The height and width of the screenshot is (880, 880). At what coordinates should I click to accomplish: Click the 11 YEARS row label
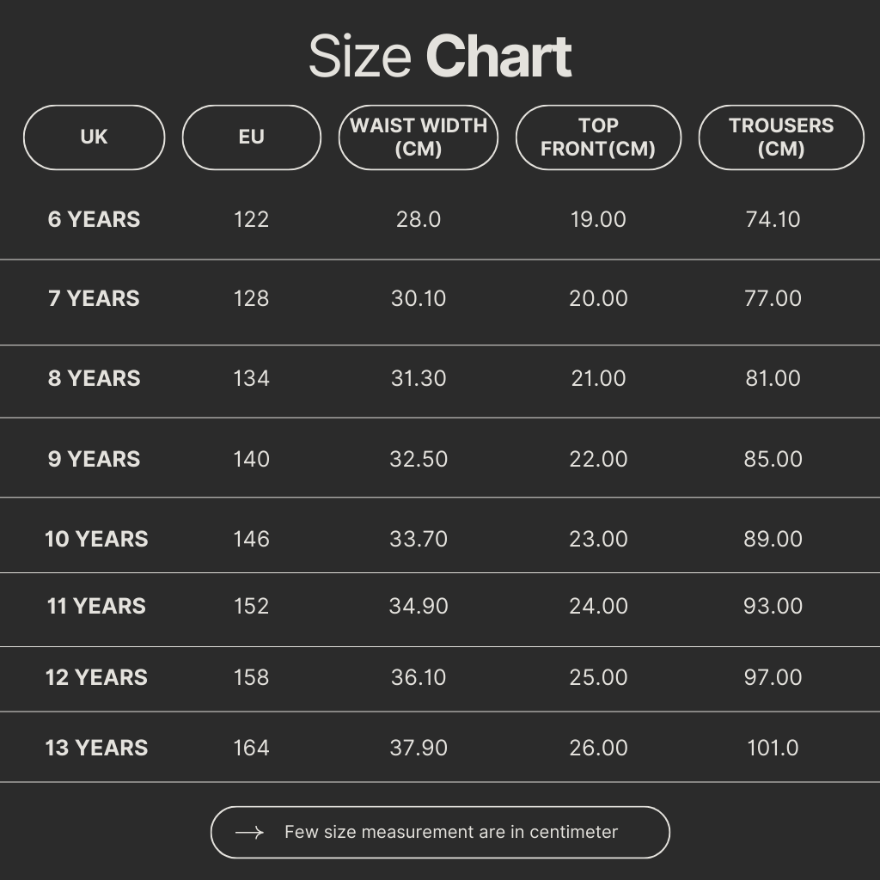point(96,606)
